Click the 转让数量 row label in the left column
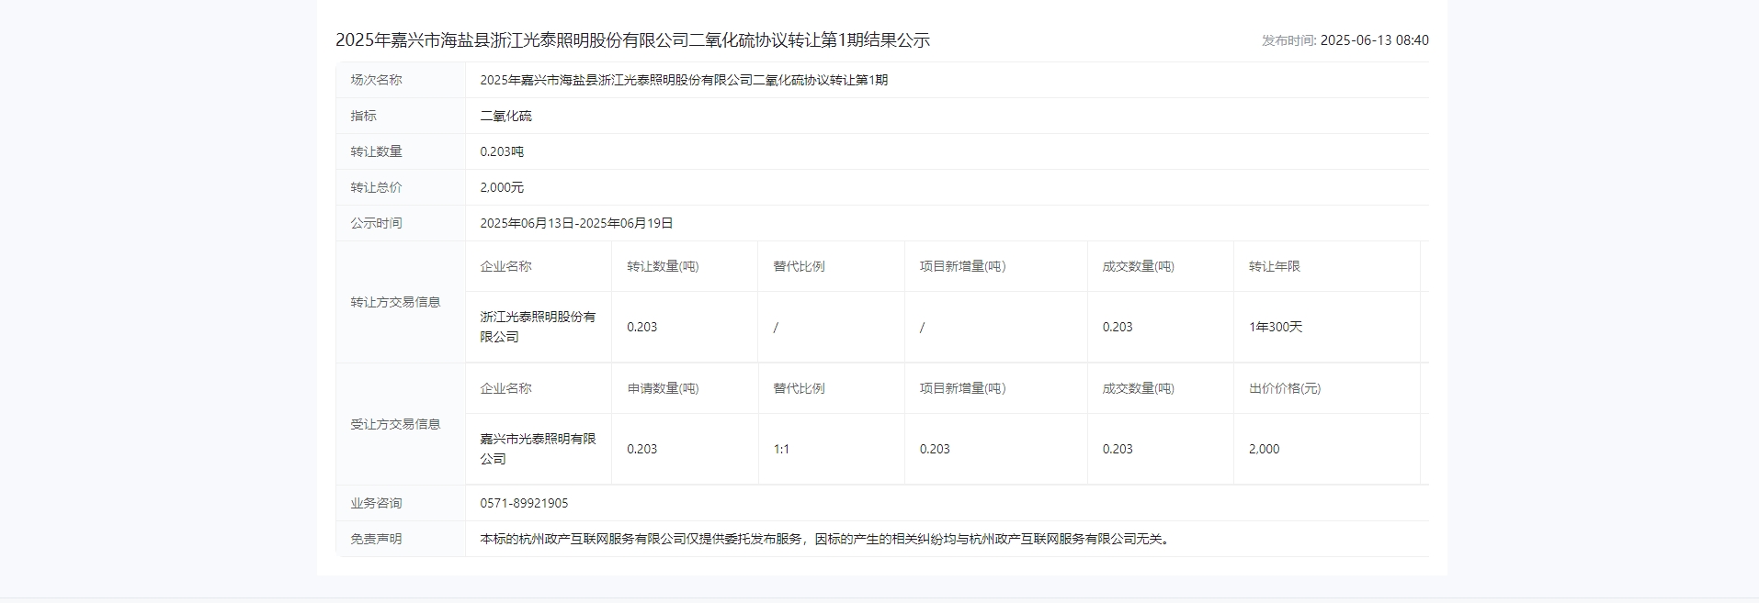The width and height of the screenshot is (1759, 603). coord(376,151)
